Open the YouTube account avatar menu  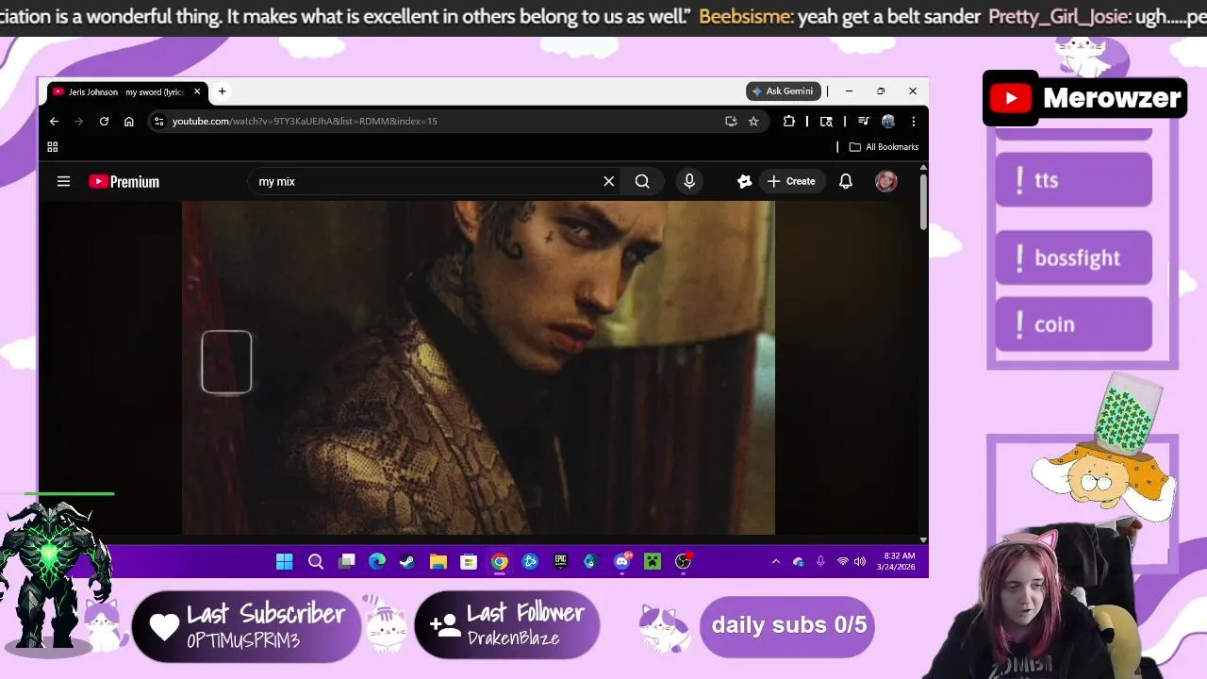[885, 181]
